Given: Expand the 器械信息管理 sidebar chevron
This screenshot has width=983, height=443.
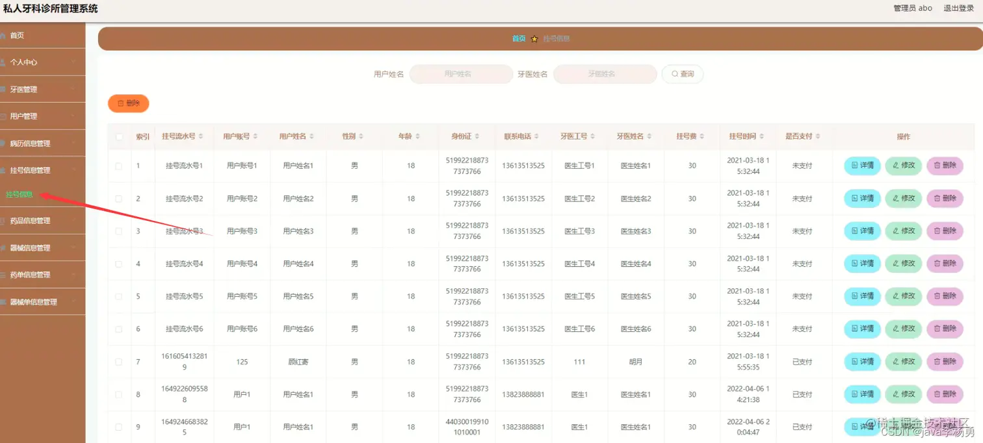Looking at the screenshot, I should [74, 247].
